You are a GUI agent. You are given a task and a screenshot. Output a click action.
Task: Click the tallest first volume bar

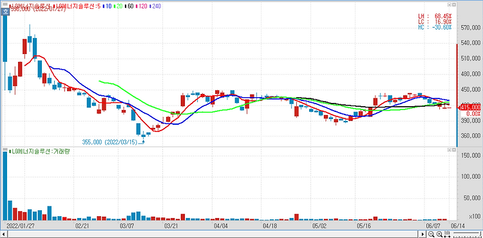tap(5, 186)
